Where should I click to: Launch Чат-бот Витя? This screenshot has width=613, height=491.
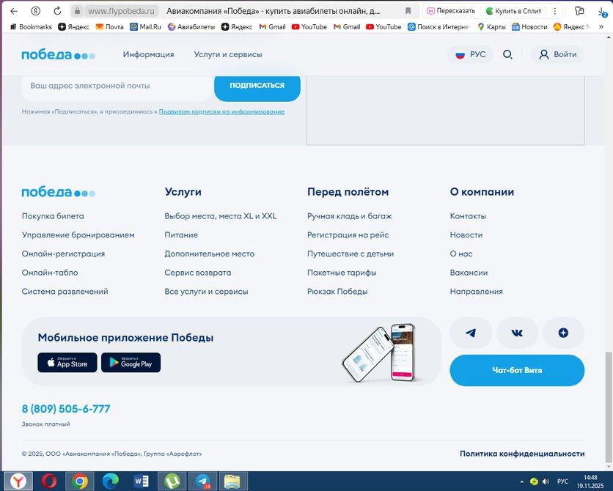(x=517, y=371)
